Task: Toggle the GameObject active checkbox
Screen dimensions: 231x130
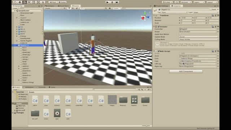Action: coord(159,9)
